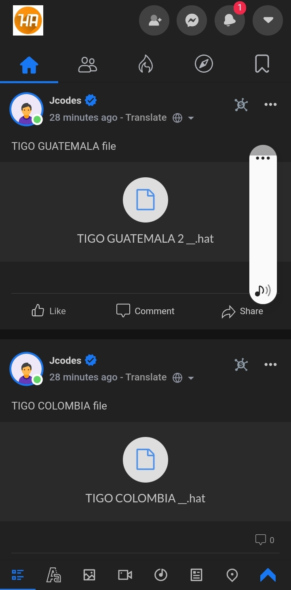Tap the location pin icon in bottom bar
This screenshot has width=291, height=590.
(x=232, y=575)
